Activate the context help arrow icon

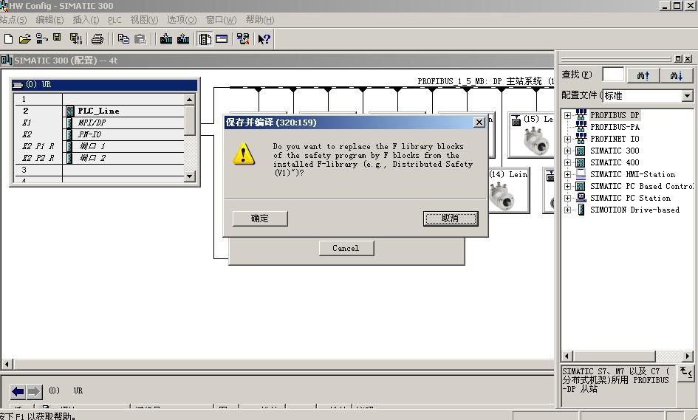[264, 39]
